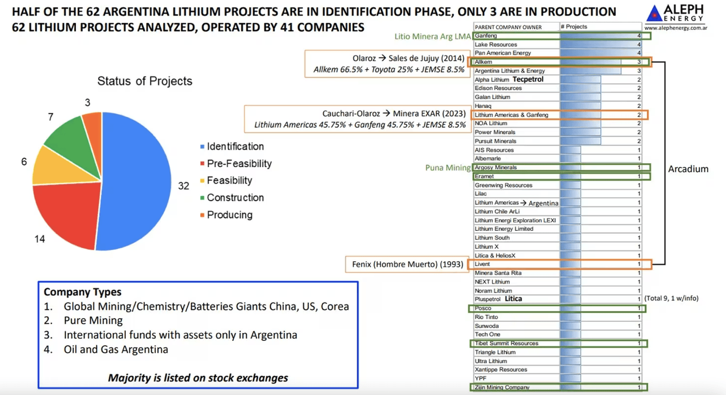Select the "Tibet Summit Resources" table row

558,344
